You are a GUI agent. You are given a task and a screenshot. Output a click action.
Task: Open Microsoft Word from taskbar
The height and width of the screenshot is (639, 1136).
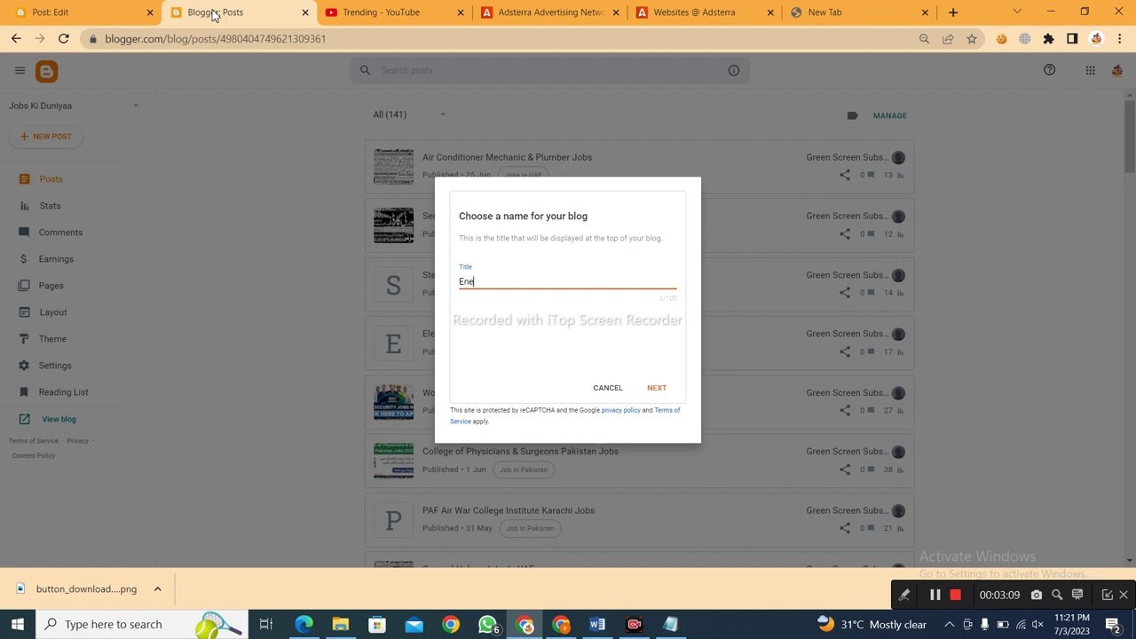coord(597,624)
